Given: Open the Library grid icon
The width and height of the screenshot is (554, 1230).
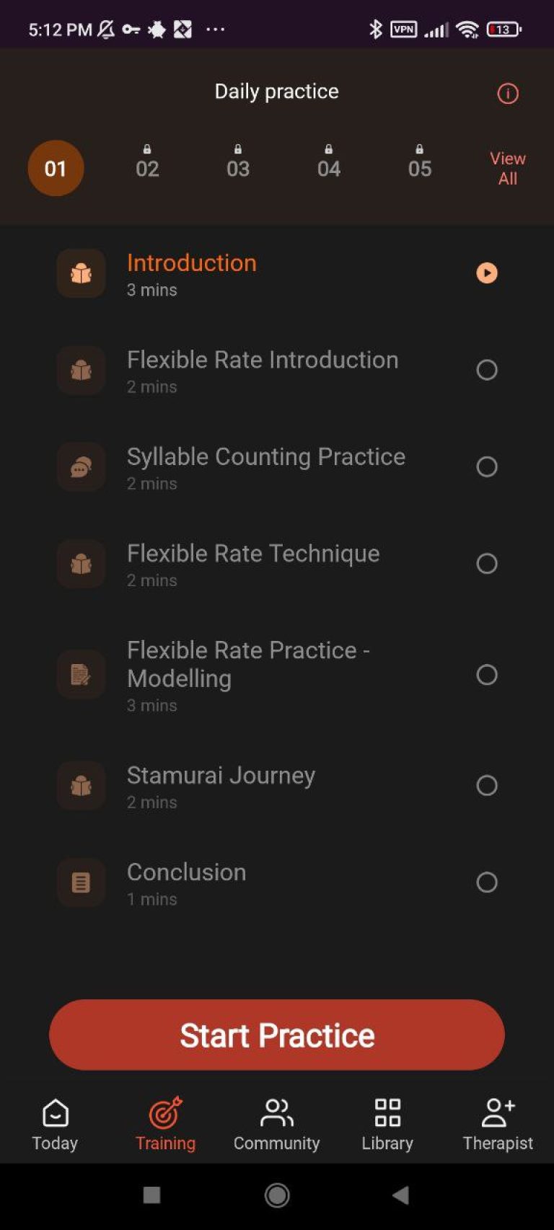Looking at the screenshot, I should coord(387,1113).
